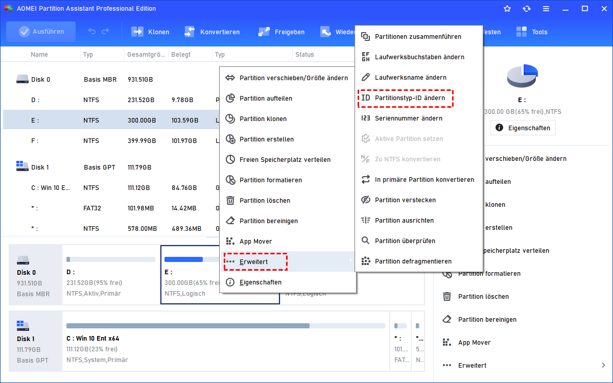
Task: Click the refresh icon in title bar
Action: click(x=527, y=9)
